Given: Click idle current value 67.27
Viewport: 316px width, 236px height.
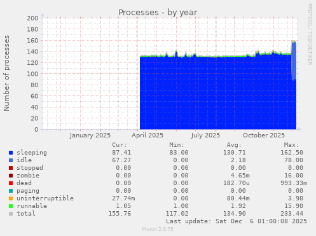Looking at the screenshot, I should 121,160.
